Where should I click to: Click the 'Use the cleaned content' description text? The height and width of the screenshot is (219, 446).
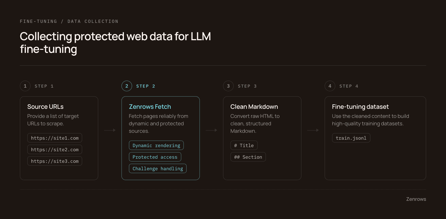[x=371, y=120]
